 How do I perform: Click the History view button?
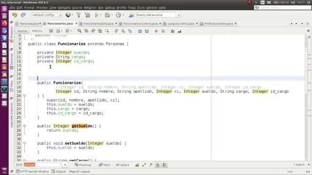(x=37, y=31)
